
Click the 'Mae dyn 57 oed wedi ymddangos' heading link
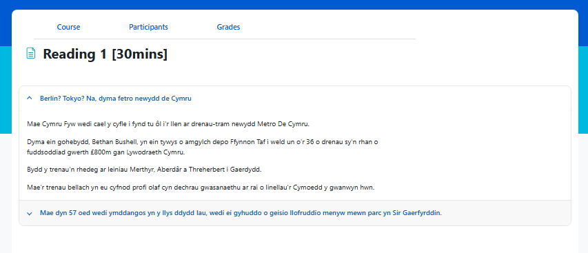[241, 213]
